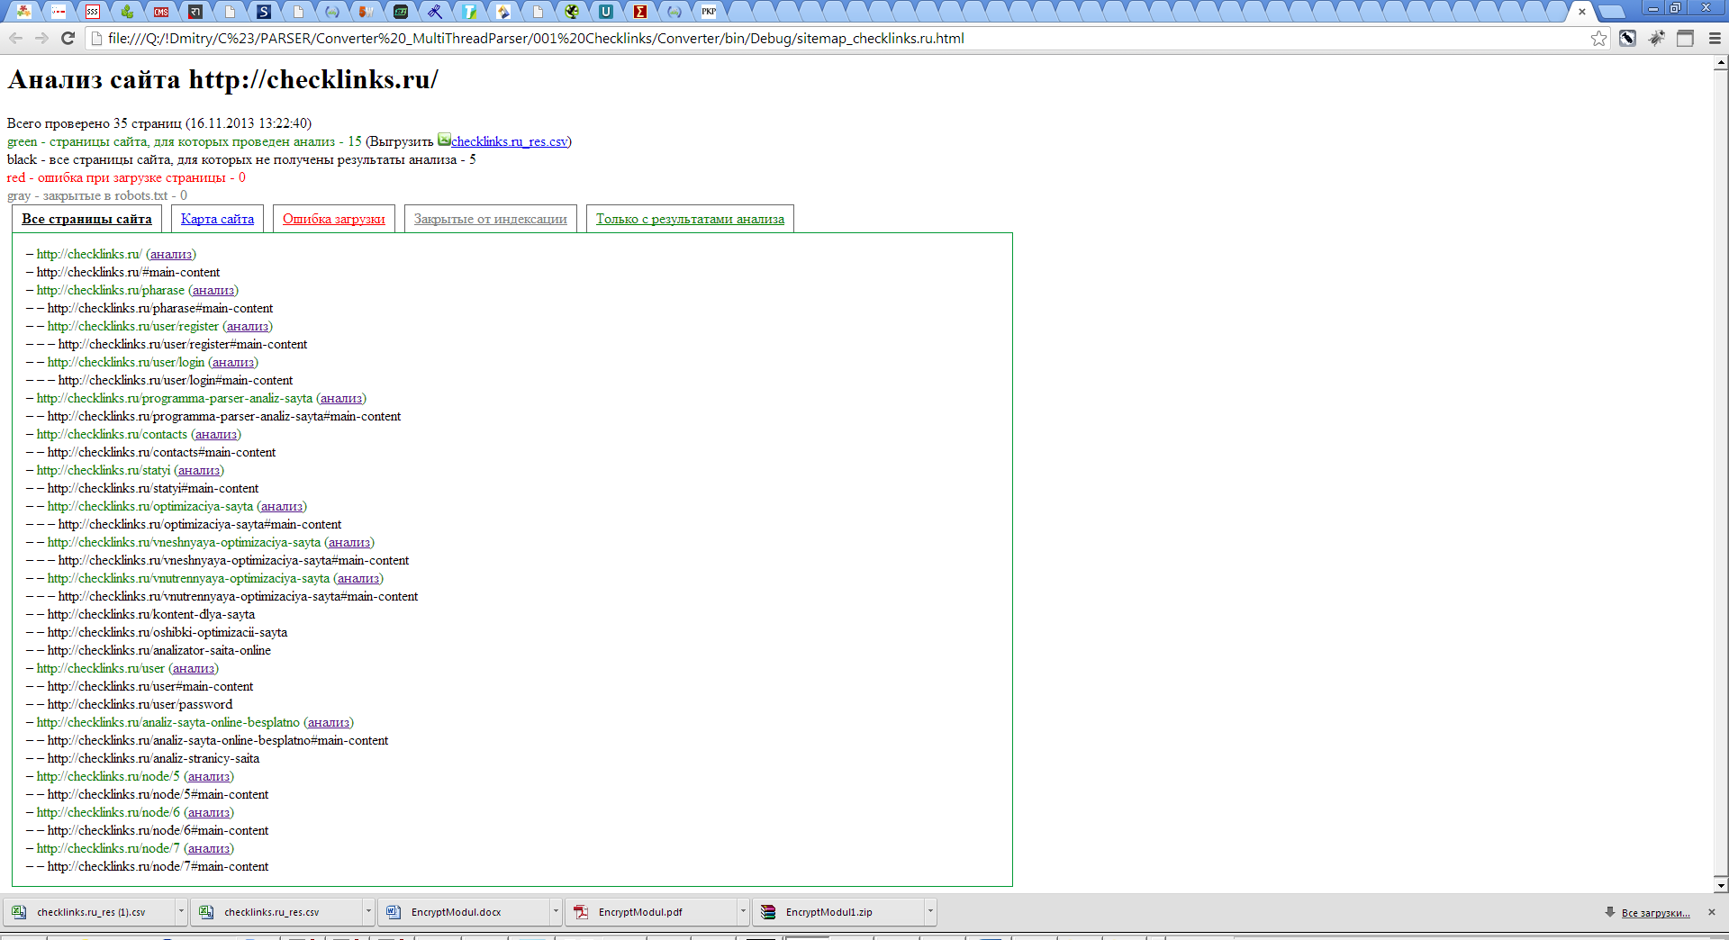This screenshot has height=940, width=1729.
Task: Open the Chrome menu (three lines icon)
Action: click(x=1715, y=38)
